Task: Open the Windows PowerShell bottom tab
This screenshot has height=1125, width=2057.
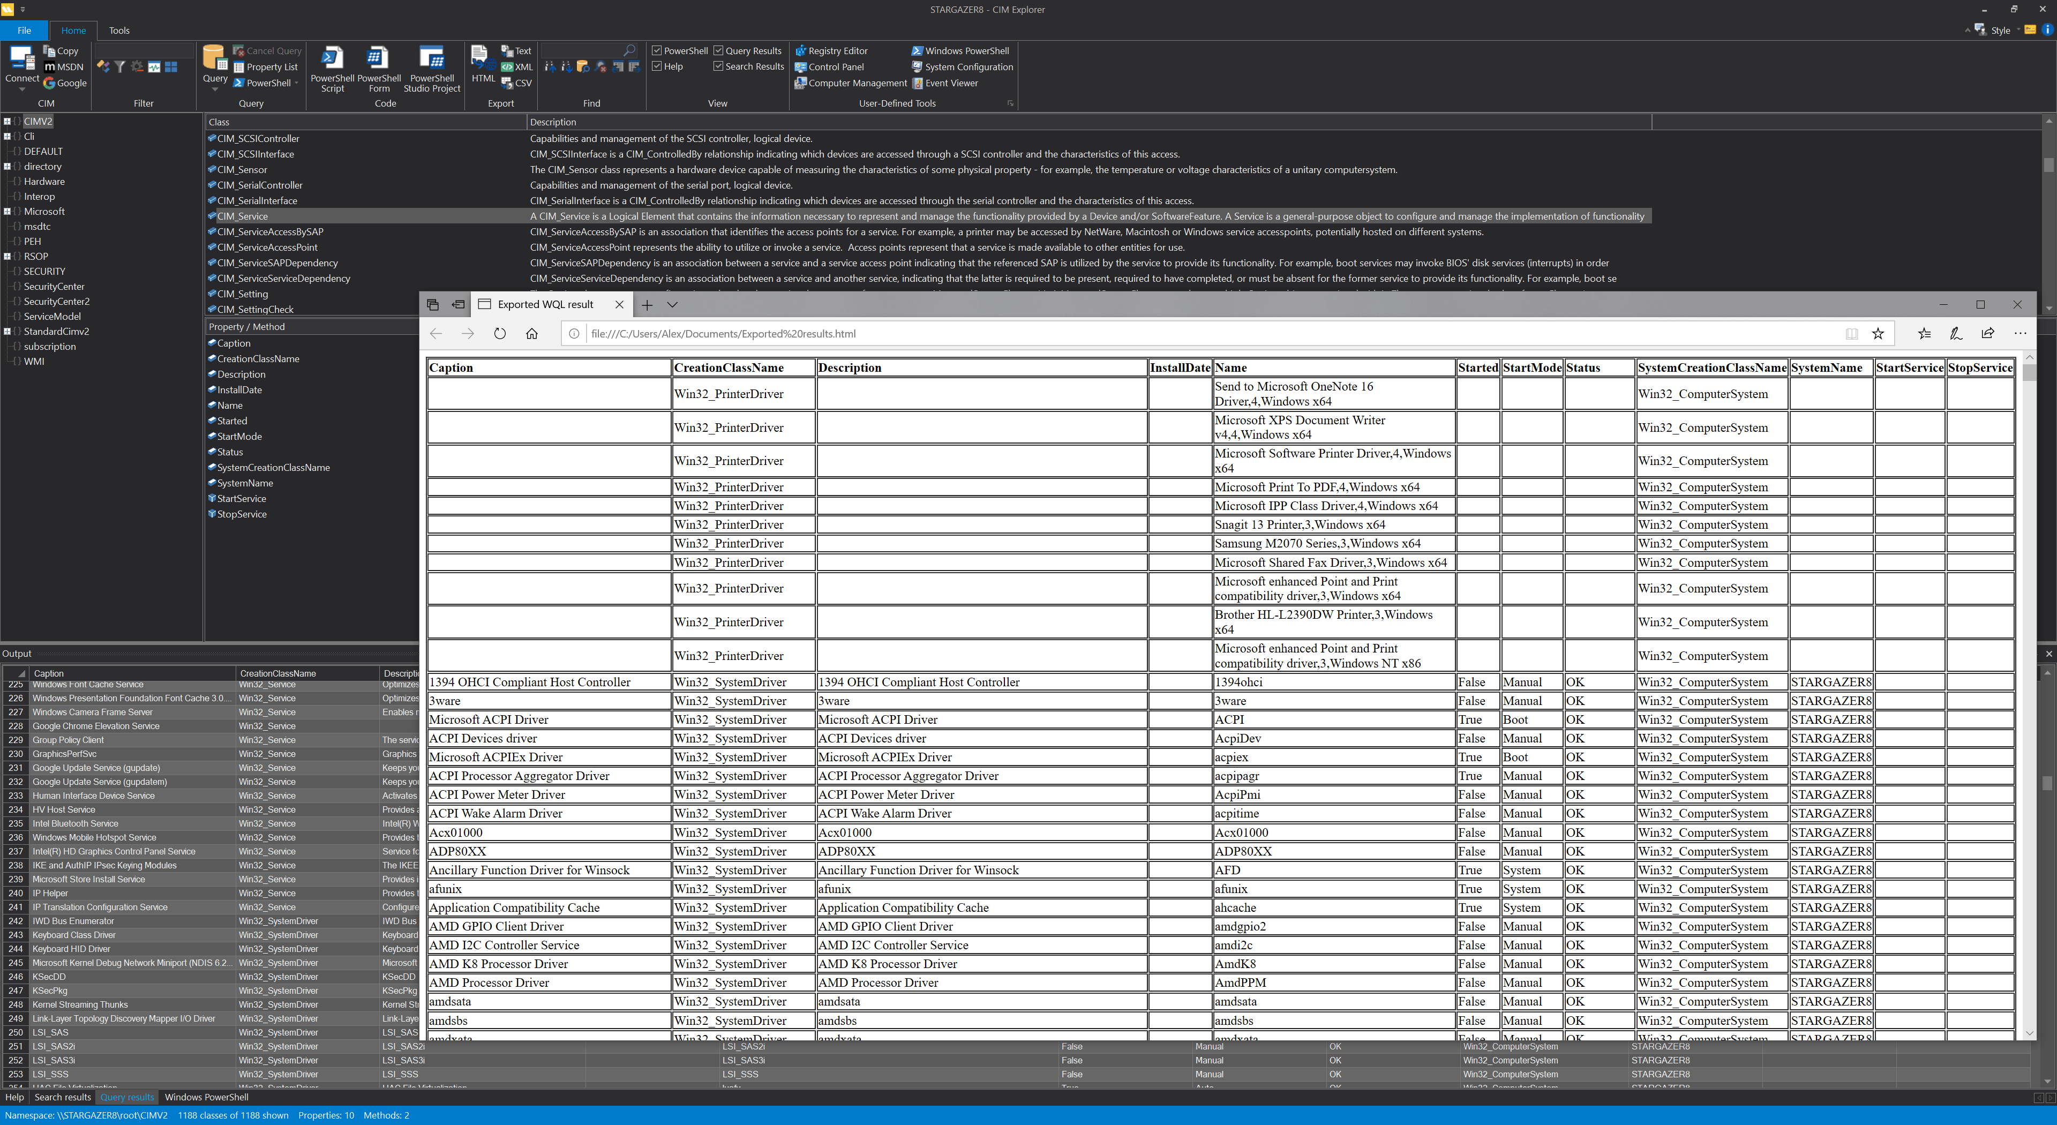Action: coord(206,1097)
